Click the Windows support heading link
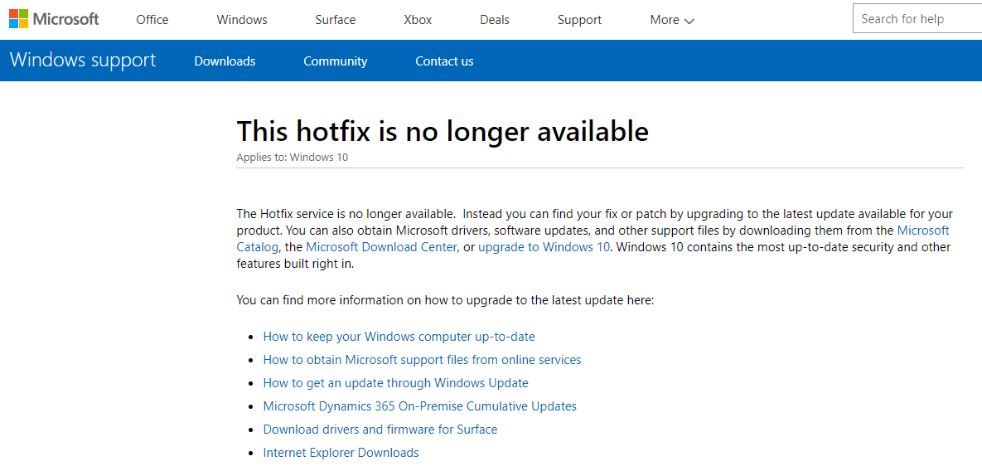982x471 pixels. [x=83, y=61]
